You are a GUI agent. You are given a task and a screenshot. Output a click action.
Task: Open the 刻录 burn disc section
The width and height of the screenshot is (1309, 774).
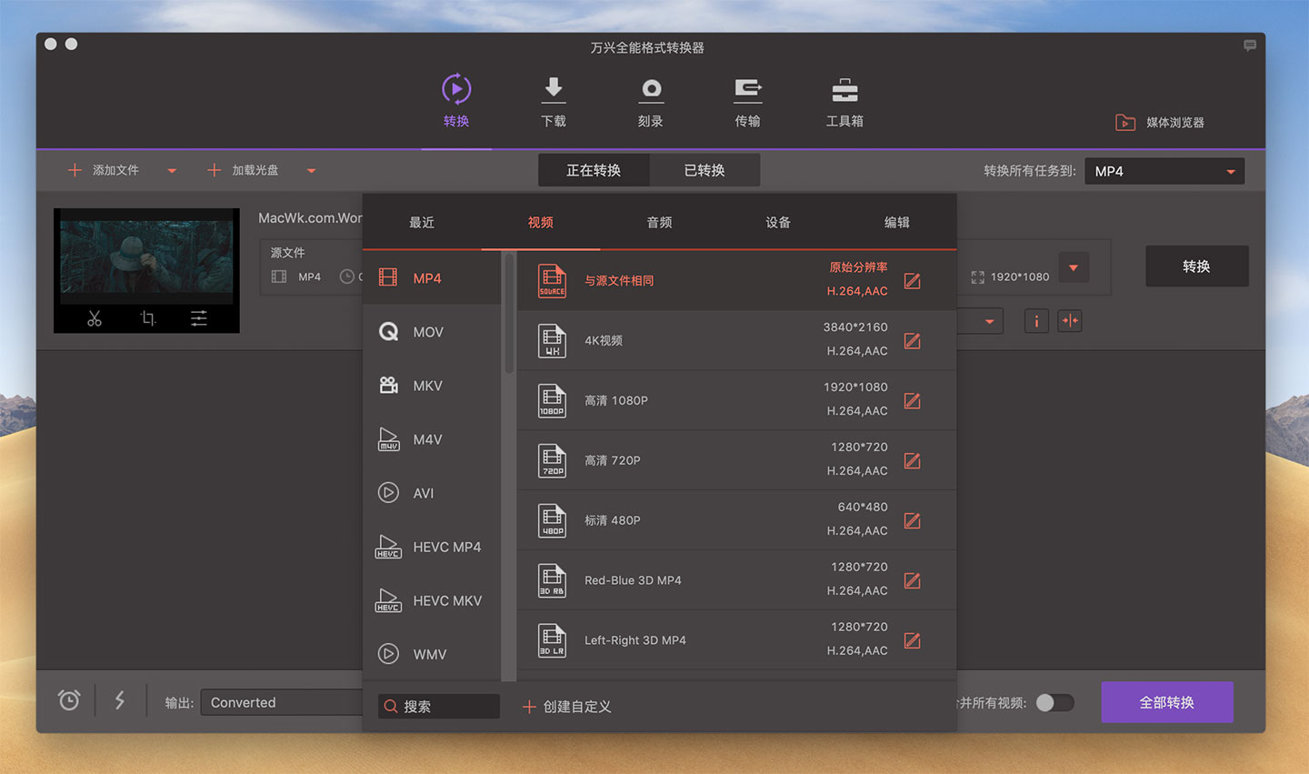pyautogui.click(x=650, y=102)
